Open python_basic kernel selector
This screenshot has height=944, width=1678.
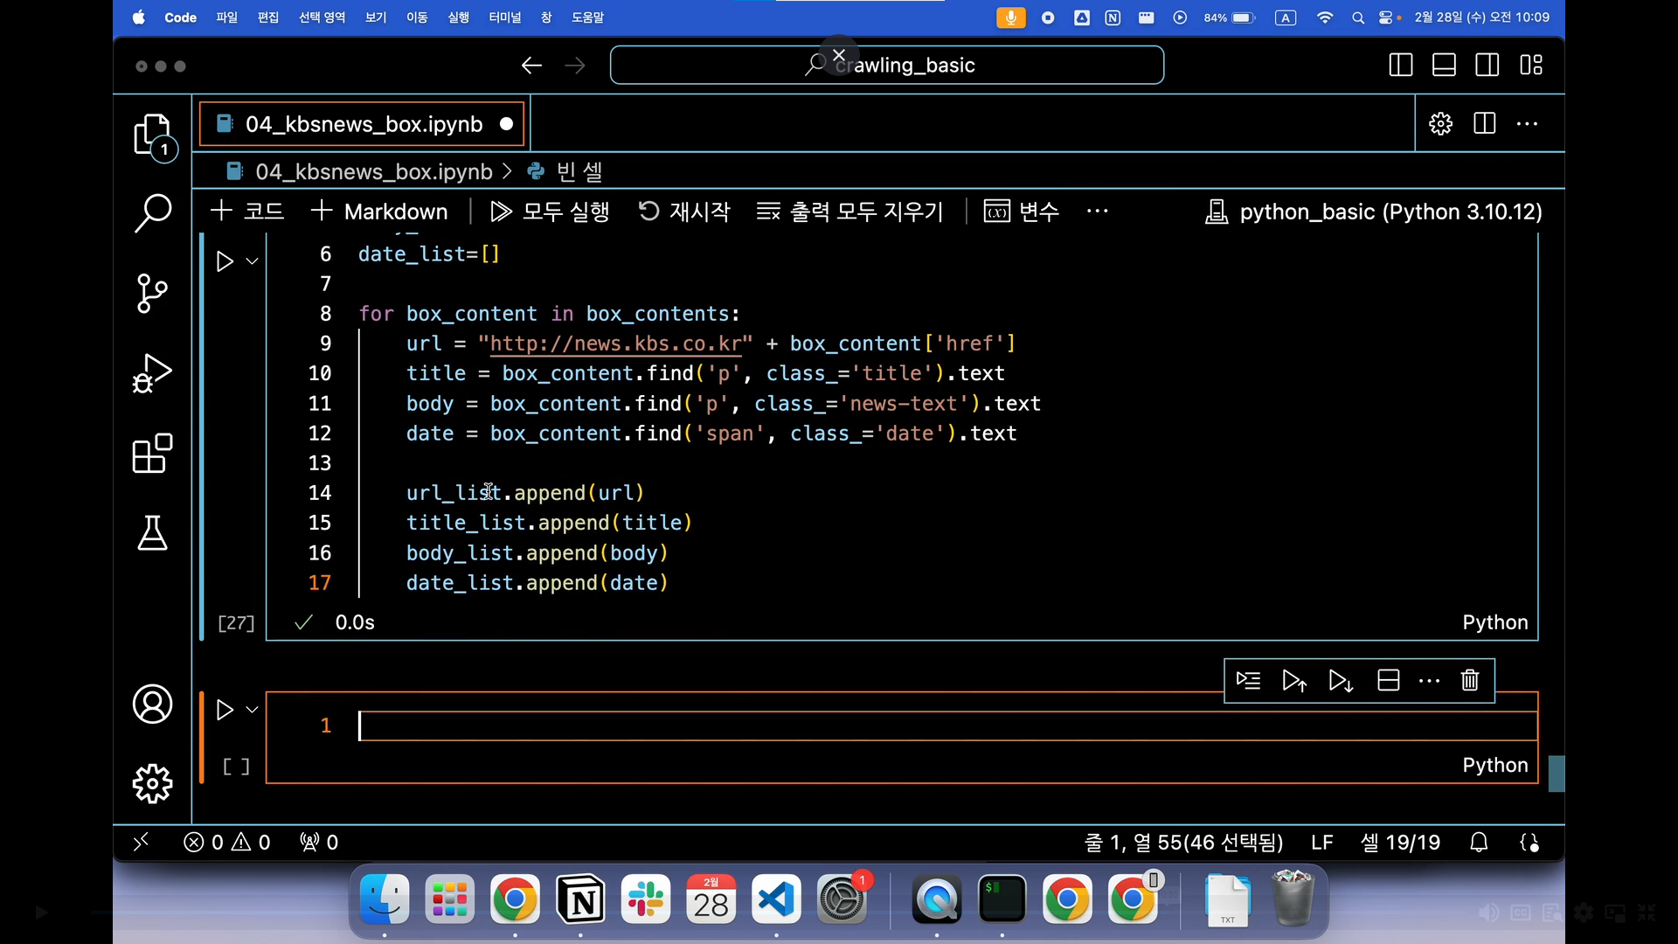click(x=1374, y=212)
